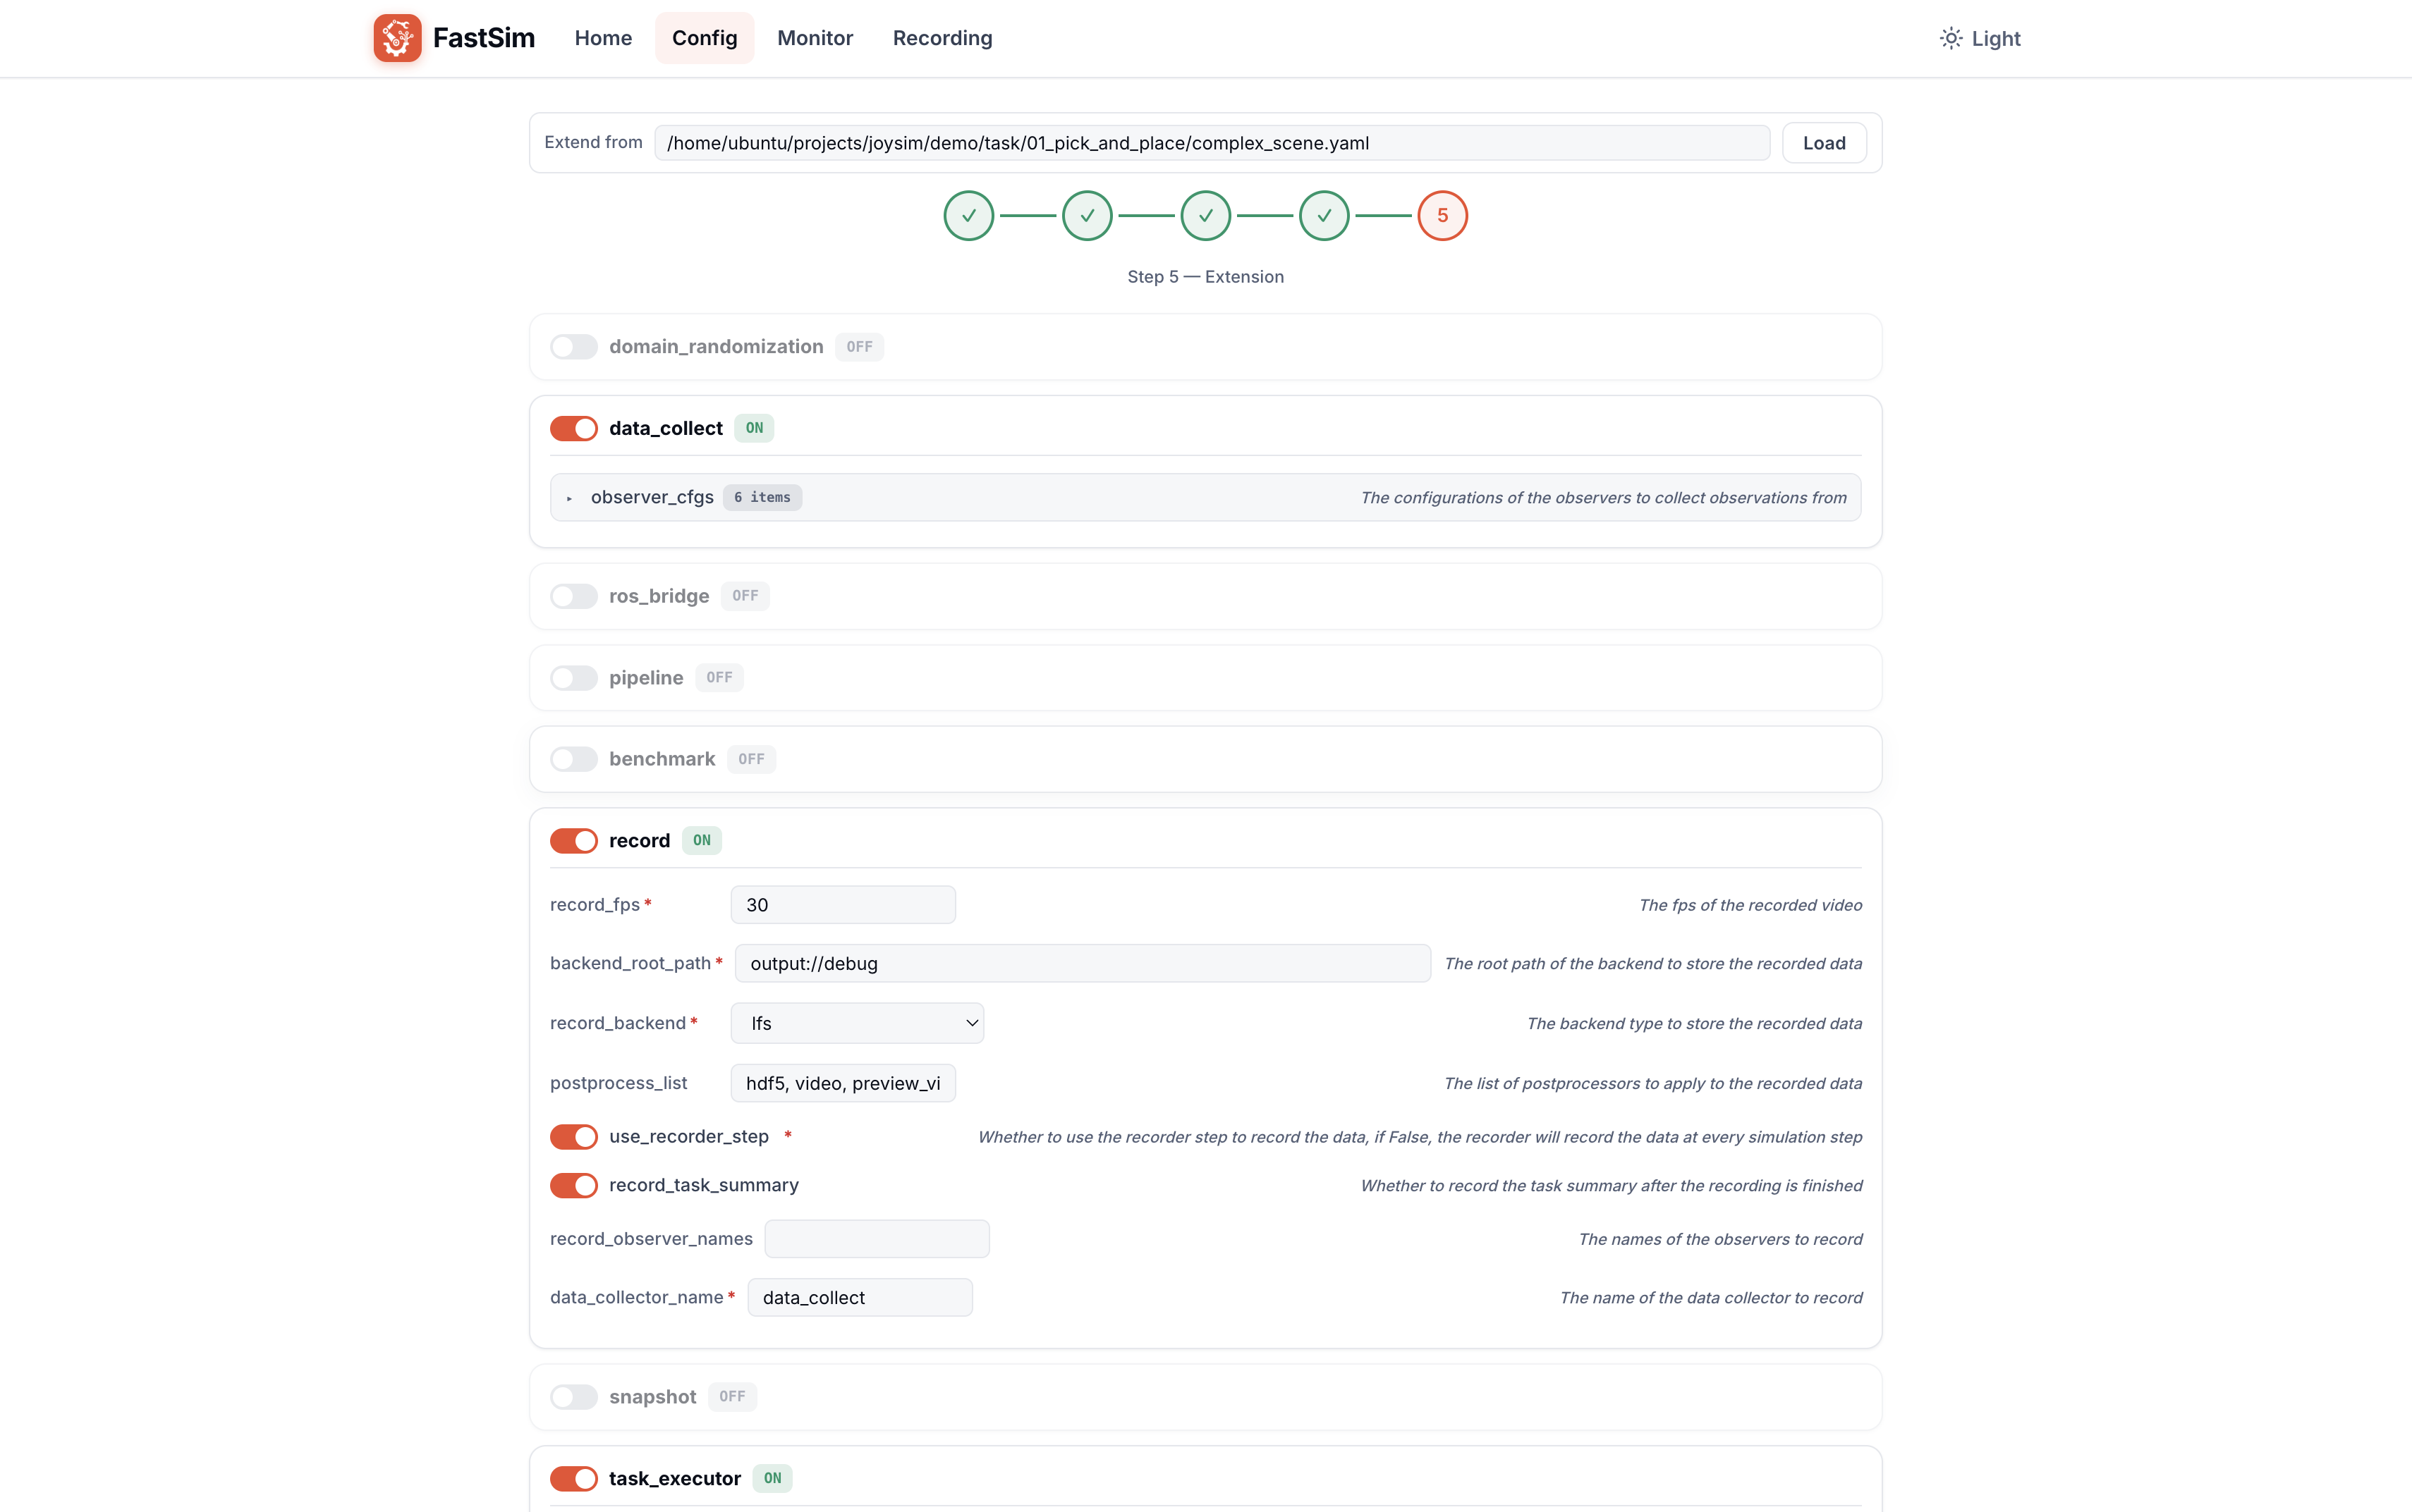This screenshot has height=1512, width=2412.
Task: Click the OFF badge beside benchmark
Action: click(750, 759)
